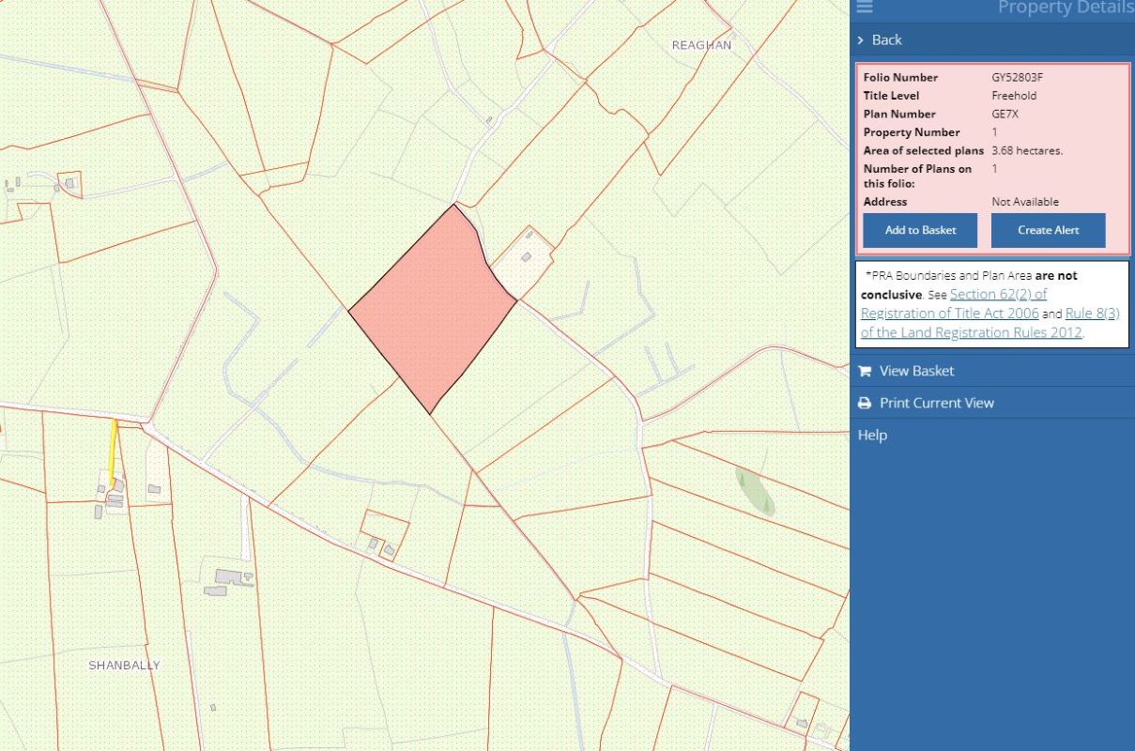Go back using the Back label

886,39
